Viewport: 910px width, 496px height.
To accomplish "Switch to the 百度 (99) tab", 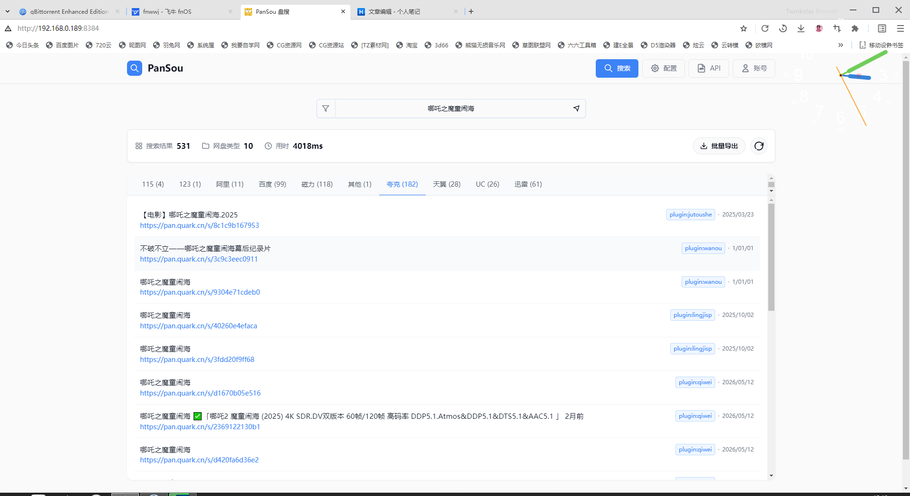I will 273,184.
